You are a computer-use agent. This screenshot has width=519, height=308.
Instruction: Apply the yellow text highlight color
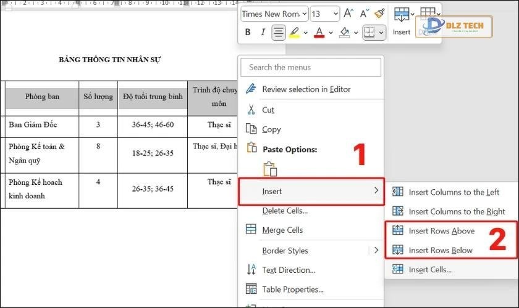(295, 32)
